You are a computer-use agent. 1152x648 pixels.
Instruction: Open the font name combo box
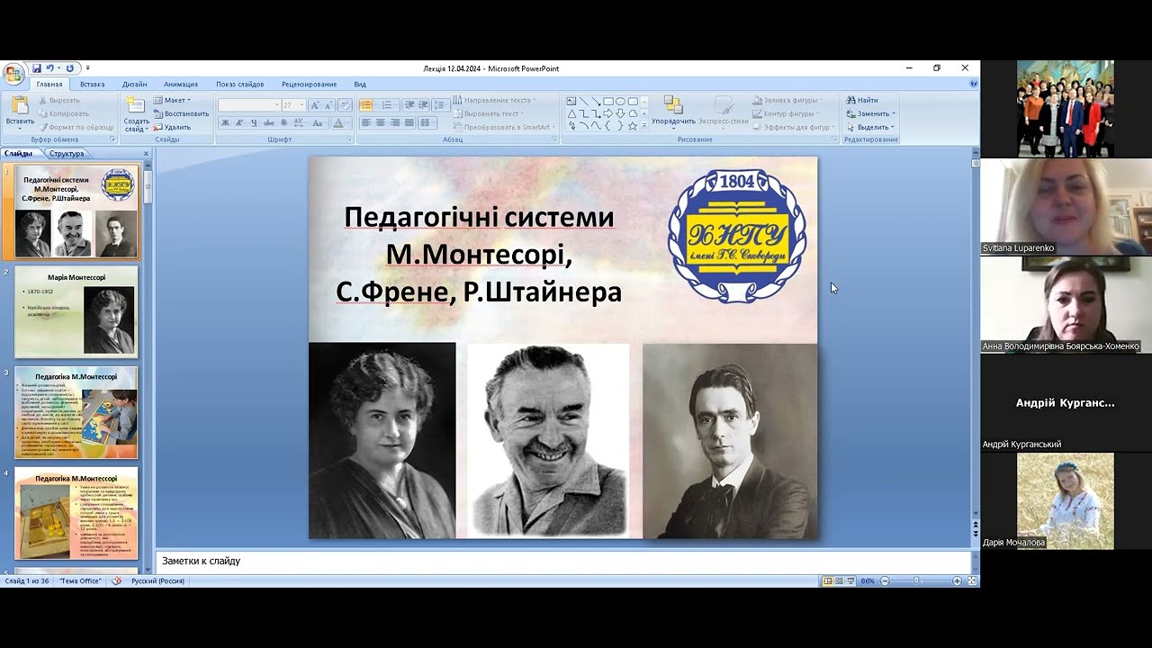(249, 105)
